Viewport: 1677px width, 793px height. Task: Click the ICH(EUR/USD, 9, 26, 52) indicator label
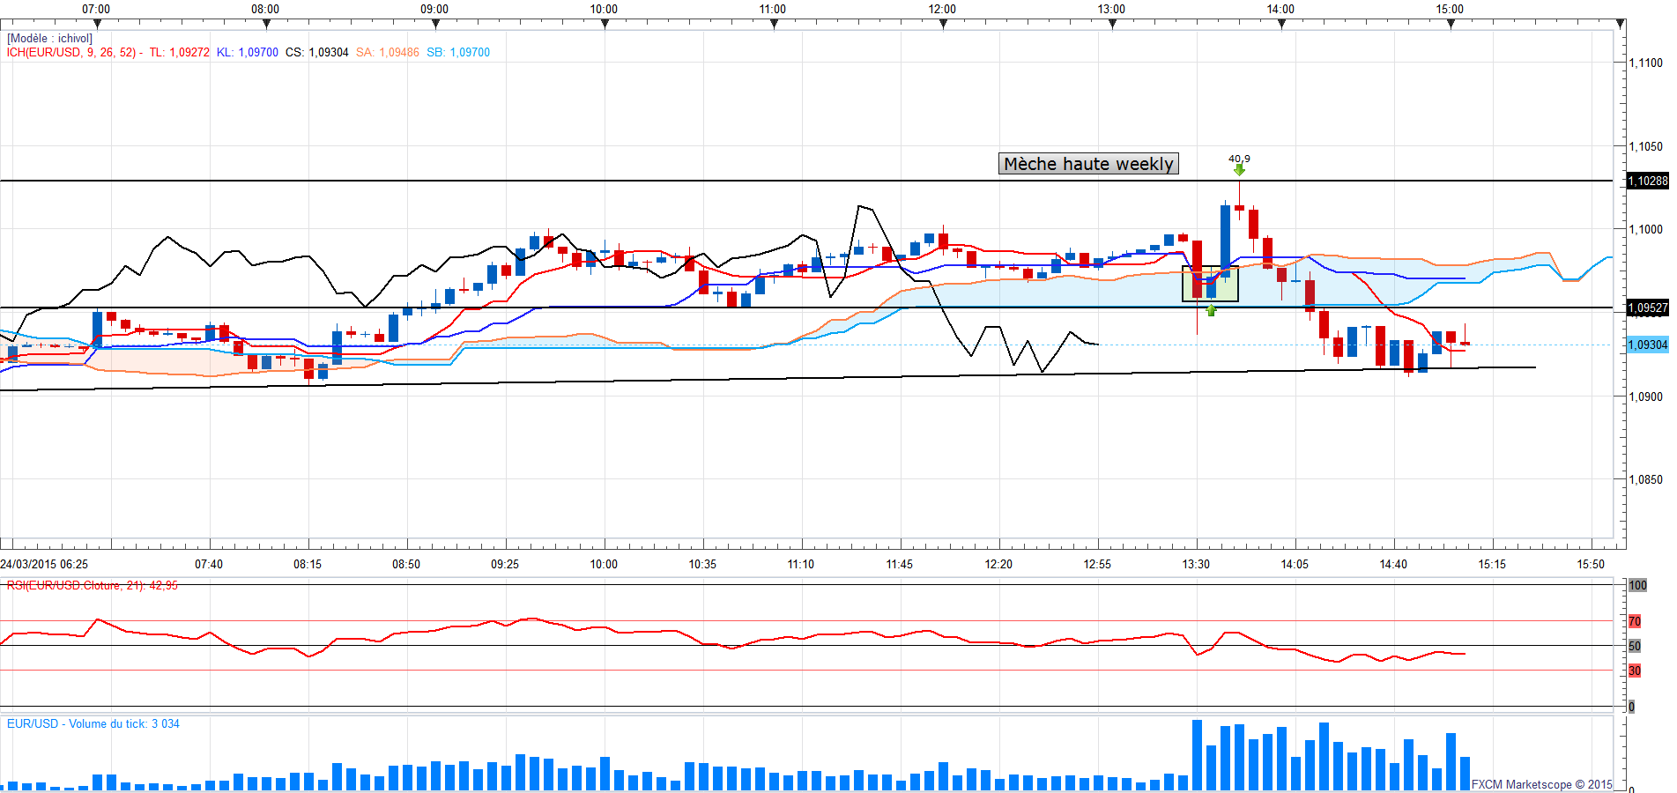pyautogui.click(x=71, y=52)
